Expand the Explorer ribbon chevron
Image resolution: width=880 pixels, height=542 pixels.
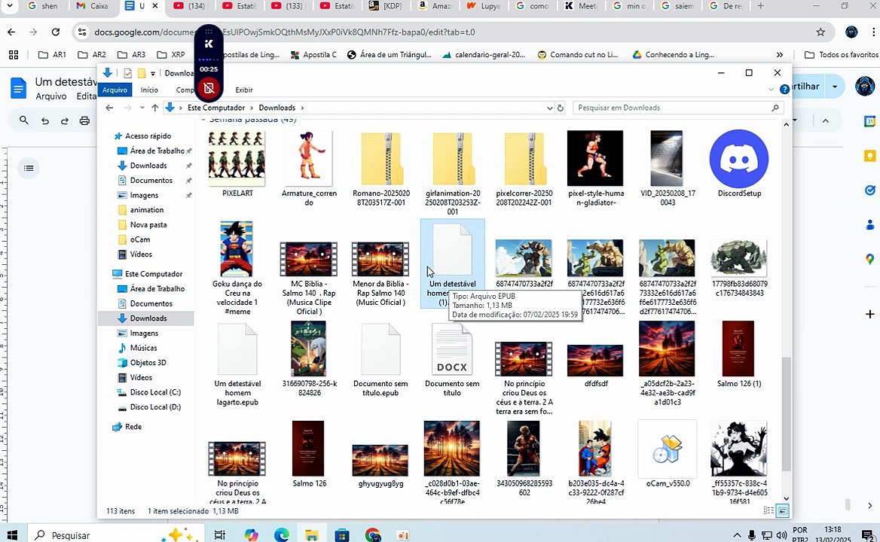(771, 90)
